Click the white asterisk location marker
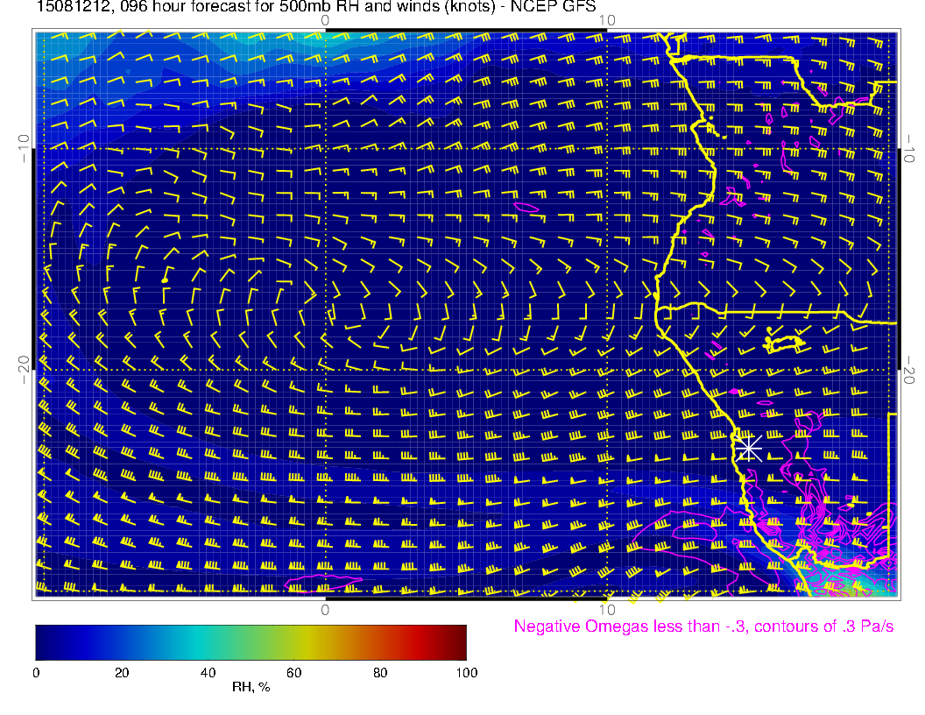This screenshot has width=925, height=715. (x=746, y=448)
